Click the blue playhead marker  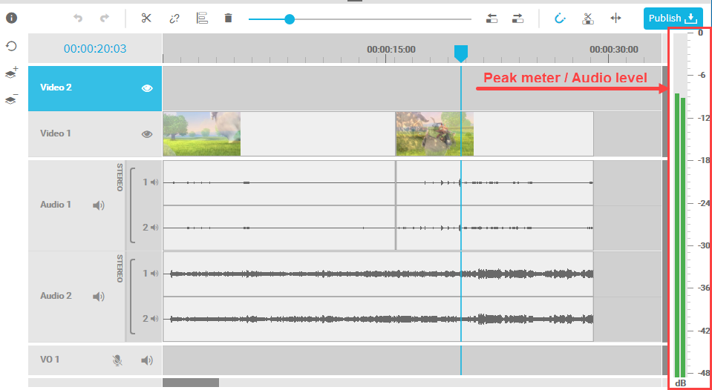coord(460,53)
